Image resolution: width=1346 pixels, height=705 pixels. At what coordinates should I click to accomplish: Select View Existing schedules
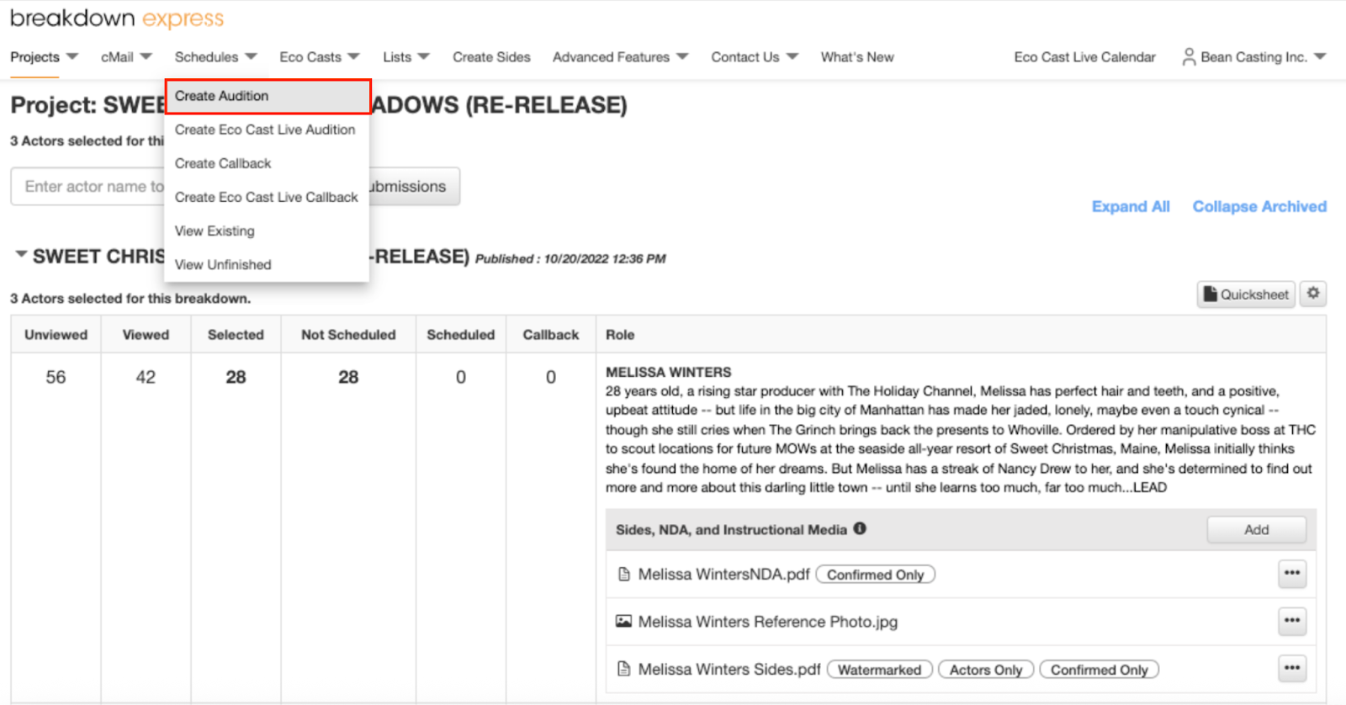coord(268,231)
